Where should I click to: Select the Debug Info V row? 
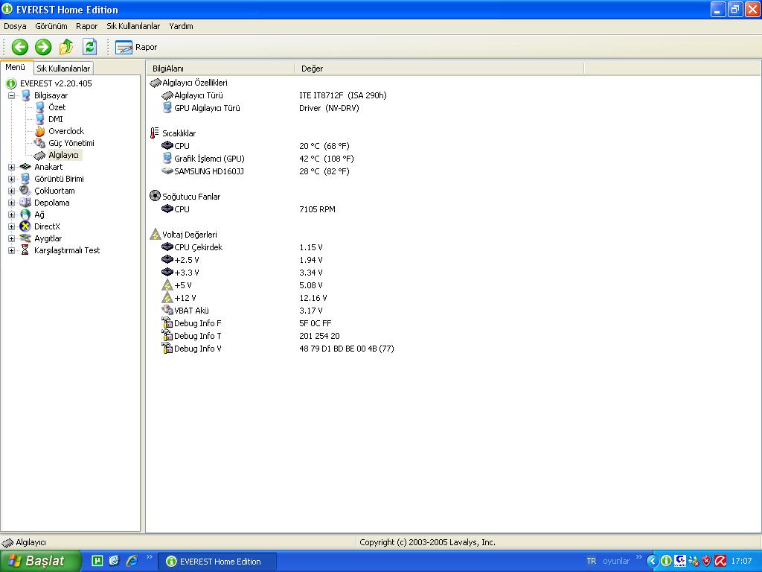(x=278, y=349)
